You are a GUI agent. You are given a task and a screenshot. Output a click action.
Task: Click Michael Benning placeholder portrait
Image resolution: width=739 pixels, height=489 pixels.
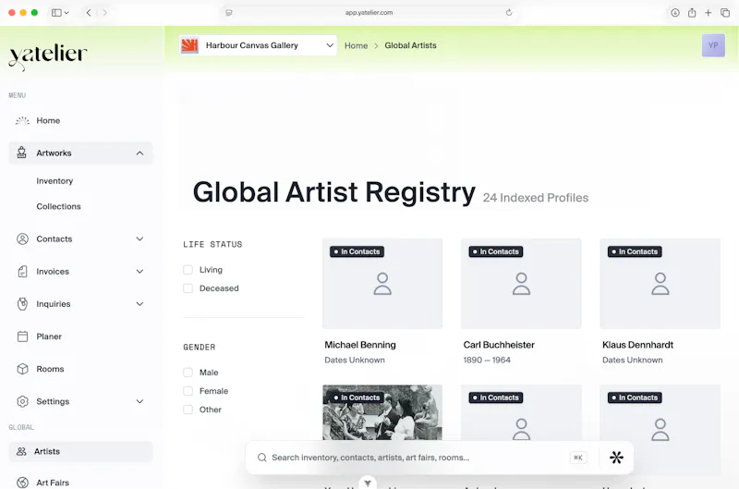382,284
